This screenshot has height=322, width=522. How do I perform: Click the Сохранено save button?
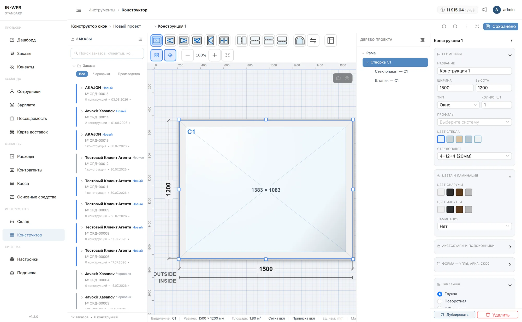[501, 26]
